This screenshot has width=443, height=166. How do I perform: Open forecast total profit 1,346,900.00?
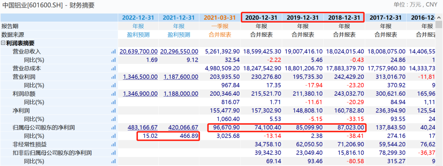tap(140, 94)
